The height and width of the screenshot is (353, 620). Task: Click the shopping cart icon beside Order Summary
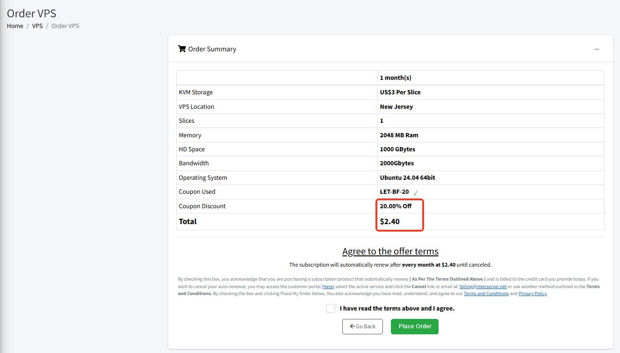181,49
